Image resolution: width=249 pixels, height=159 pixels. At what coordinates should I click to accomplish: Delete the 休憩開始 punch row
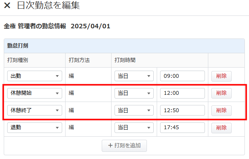tap(222, 93)
